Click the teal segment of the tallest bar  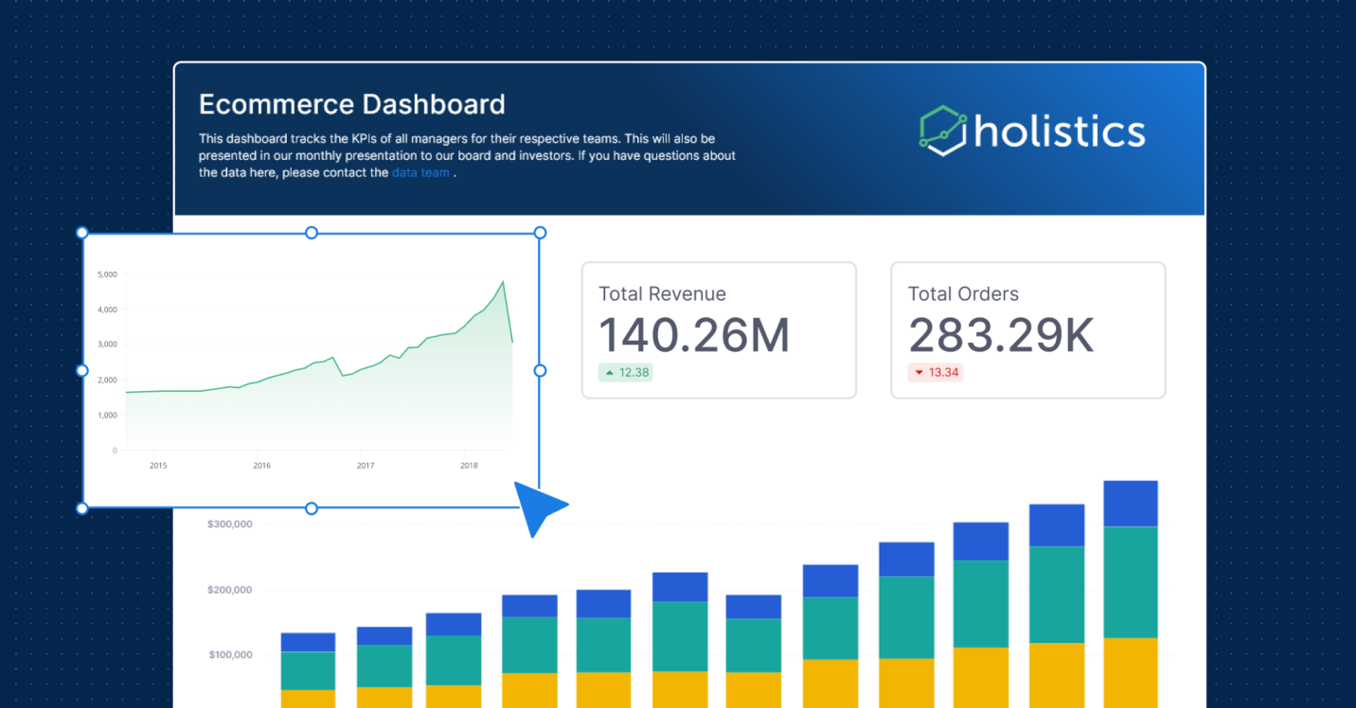[x=1130, y=581]
